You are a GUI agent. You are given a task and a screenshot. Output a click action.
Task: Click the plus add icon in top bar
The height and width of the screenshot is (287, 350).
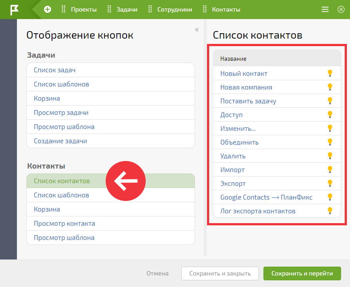[48, 9]
